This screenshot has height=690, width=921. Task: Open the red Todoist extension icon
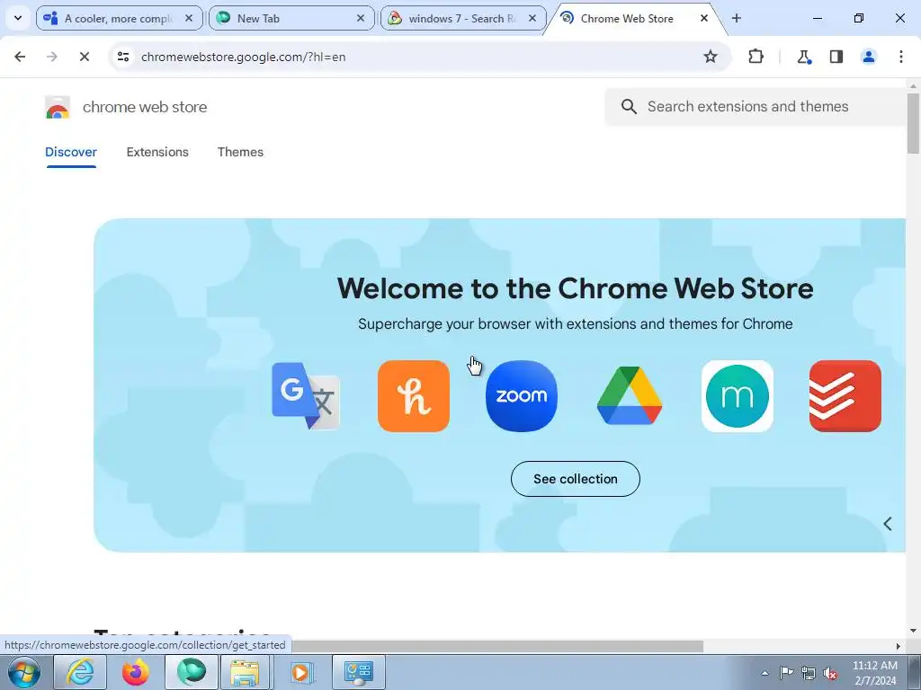tap(845, 396)
